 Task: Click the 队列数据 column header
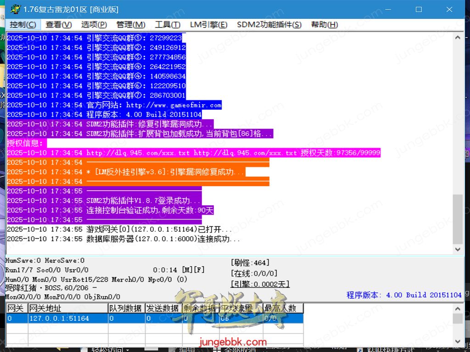click(125, 308)
